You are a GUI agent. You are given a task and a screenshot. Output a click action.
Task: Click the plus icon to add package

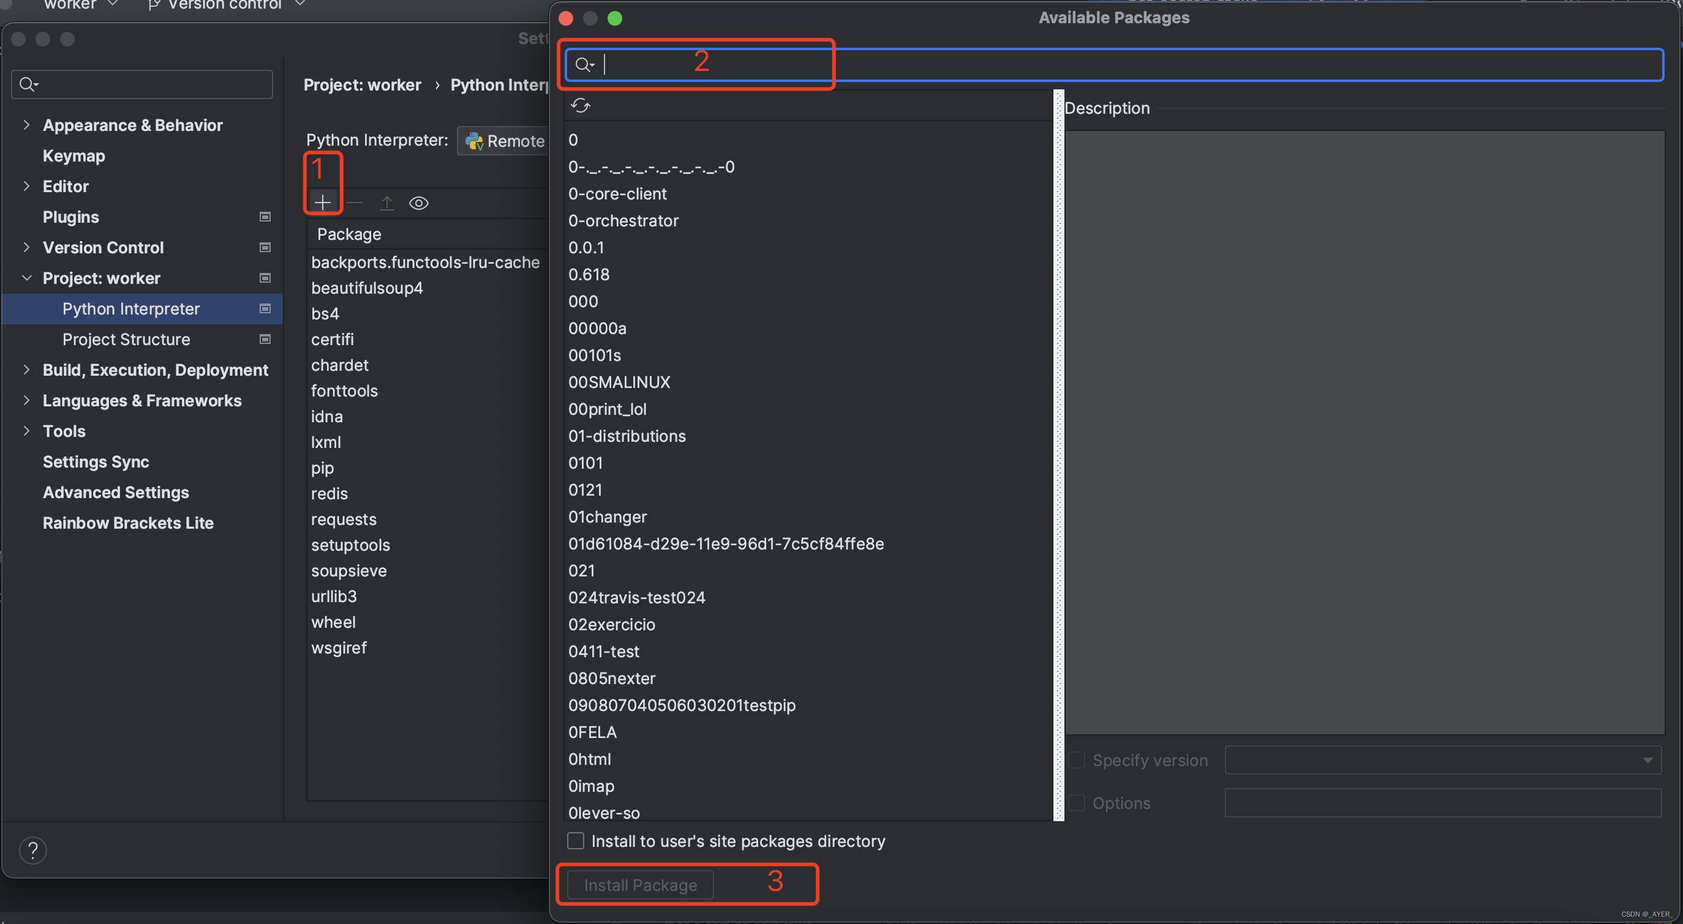[322, 203]
